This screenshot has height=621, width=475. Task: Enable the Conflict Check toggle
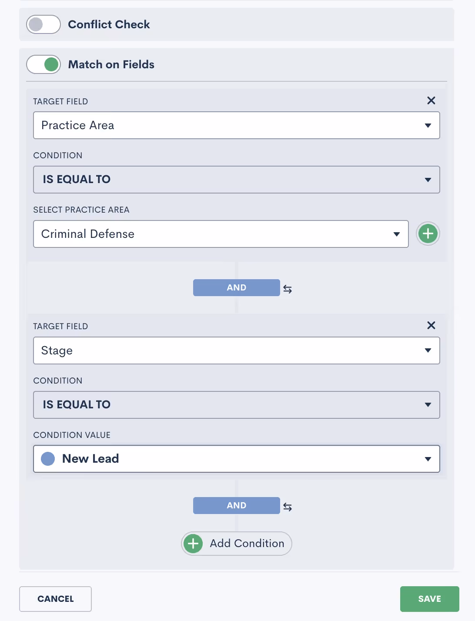click(x=43, y=24)
